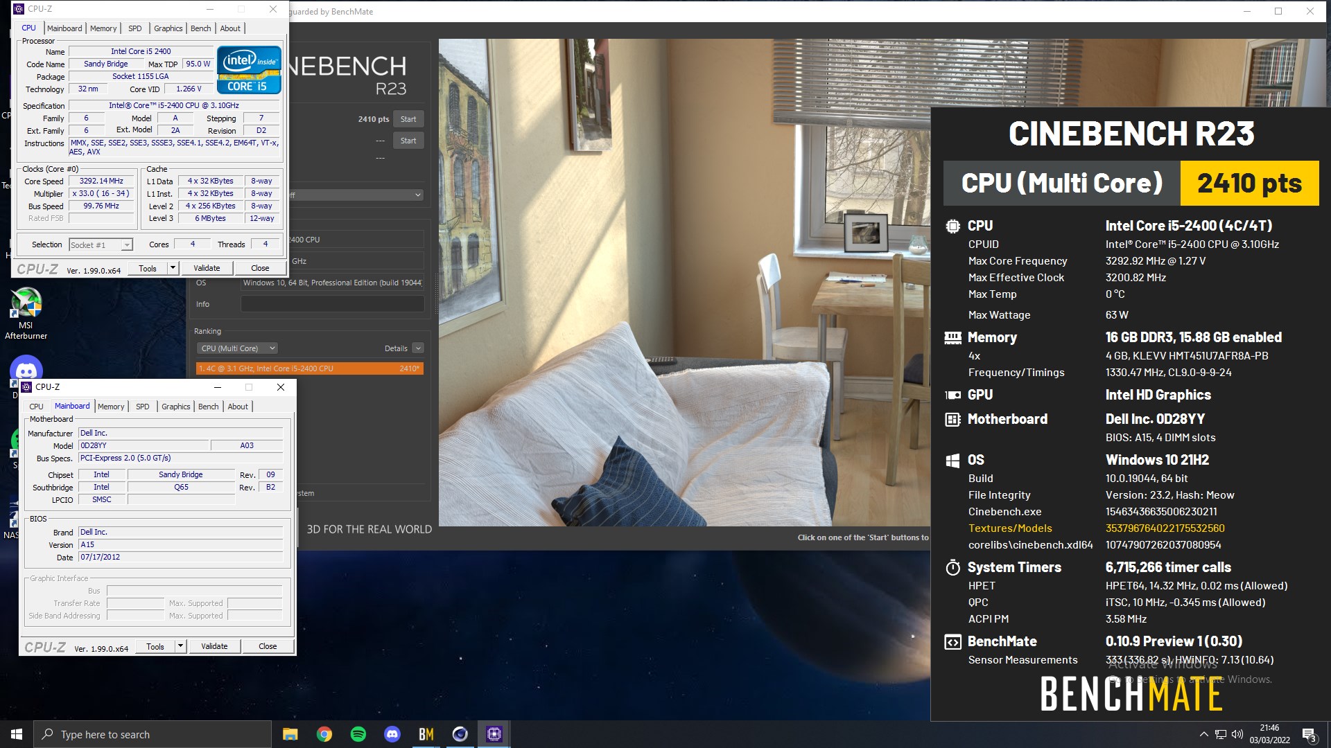
Task: Open File Explorer from the taskbar
Action: pos(290,734)
